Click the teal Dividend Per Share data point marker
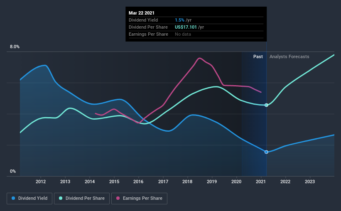 coord(266,105)
